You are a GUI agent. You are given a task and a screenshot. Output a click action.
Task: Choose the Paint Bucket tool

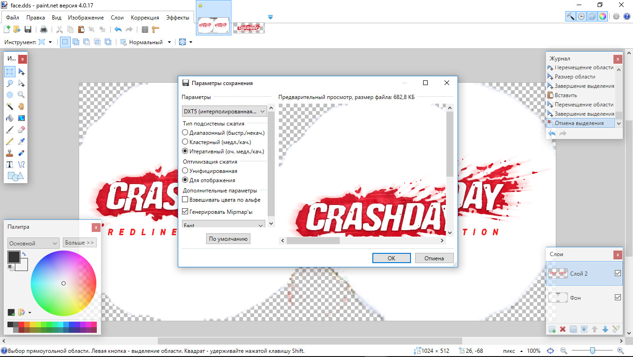click(x=10, y=118)
